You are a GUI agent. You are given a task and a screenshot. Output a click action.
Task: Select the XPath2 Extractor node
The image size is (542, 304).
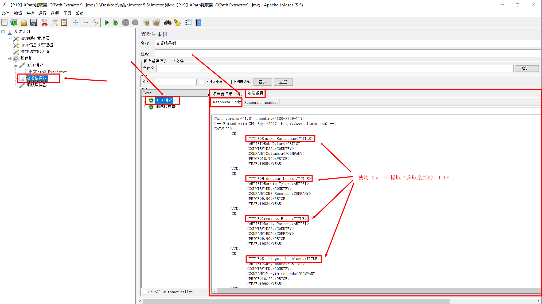coord(50,72)
